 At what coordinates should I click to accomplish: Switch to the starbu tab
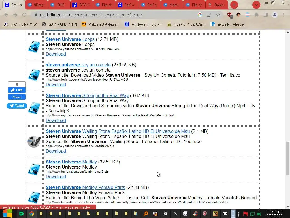(172, 5)
